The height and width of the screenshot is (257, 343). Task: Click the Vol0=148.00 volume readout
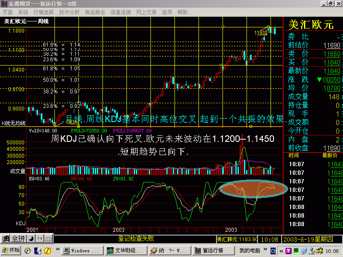[43, 131]
